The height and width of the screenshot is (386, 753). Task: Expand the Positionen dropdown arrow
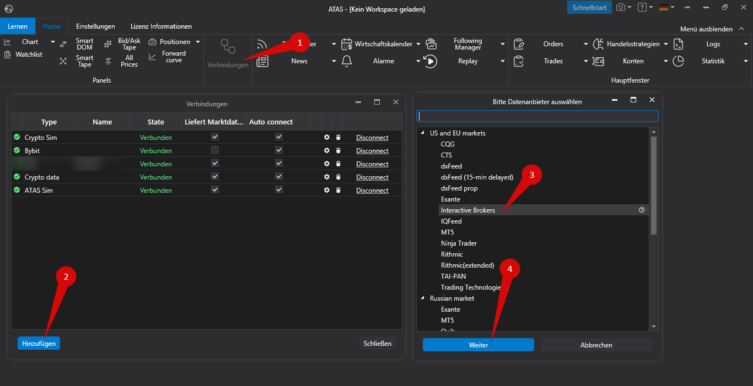click(198, 42)
